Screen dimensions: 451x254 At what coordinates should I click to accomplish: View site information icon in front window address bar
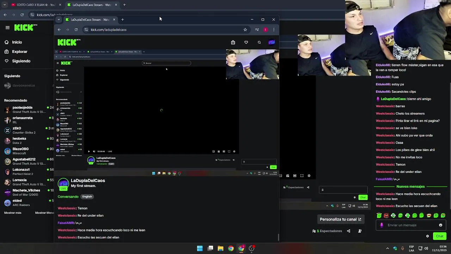tap(86, 30)
